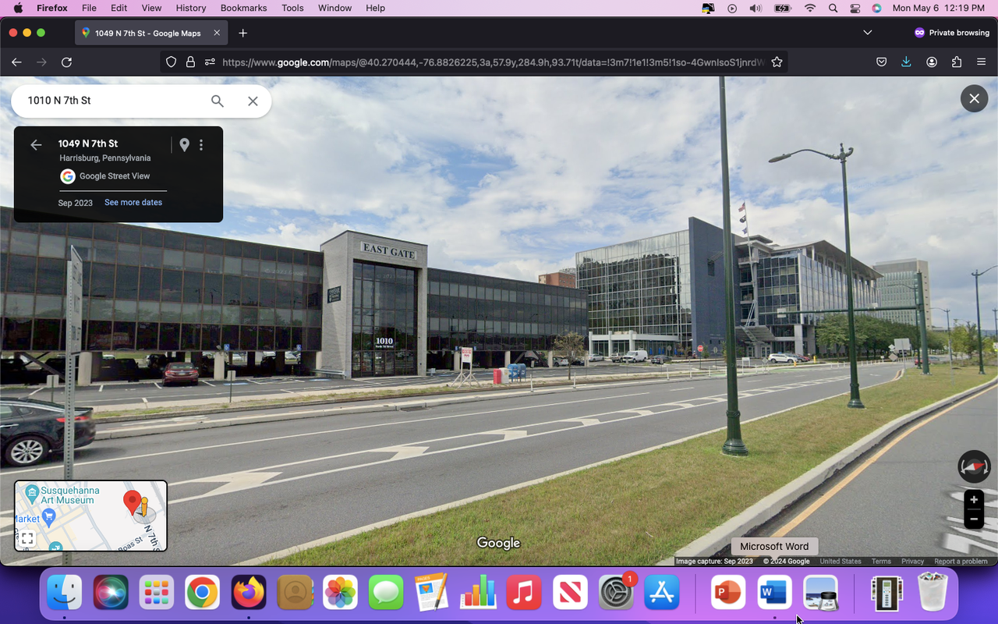The image size is (998, 624).
Task: Click the tracking protection shield icon
Action: (x=171, y=62)
